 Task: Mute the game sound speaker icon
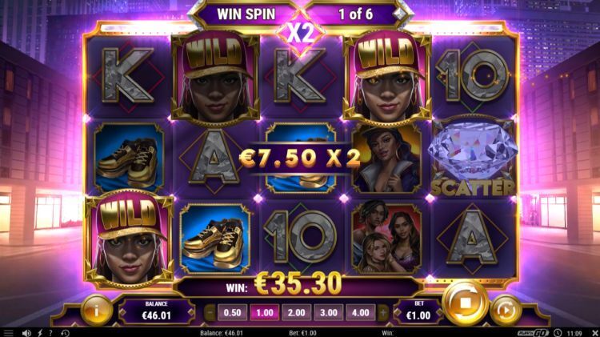pos(26,333)
